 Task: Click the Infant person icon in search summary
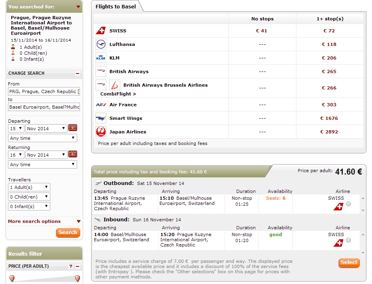coord(13,59)
